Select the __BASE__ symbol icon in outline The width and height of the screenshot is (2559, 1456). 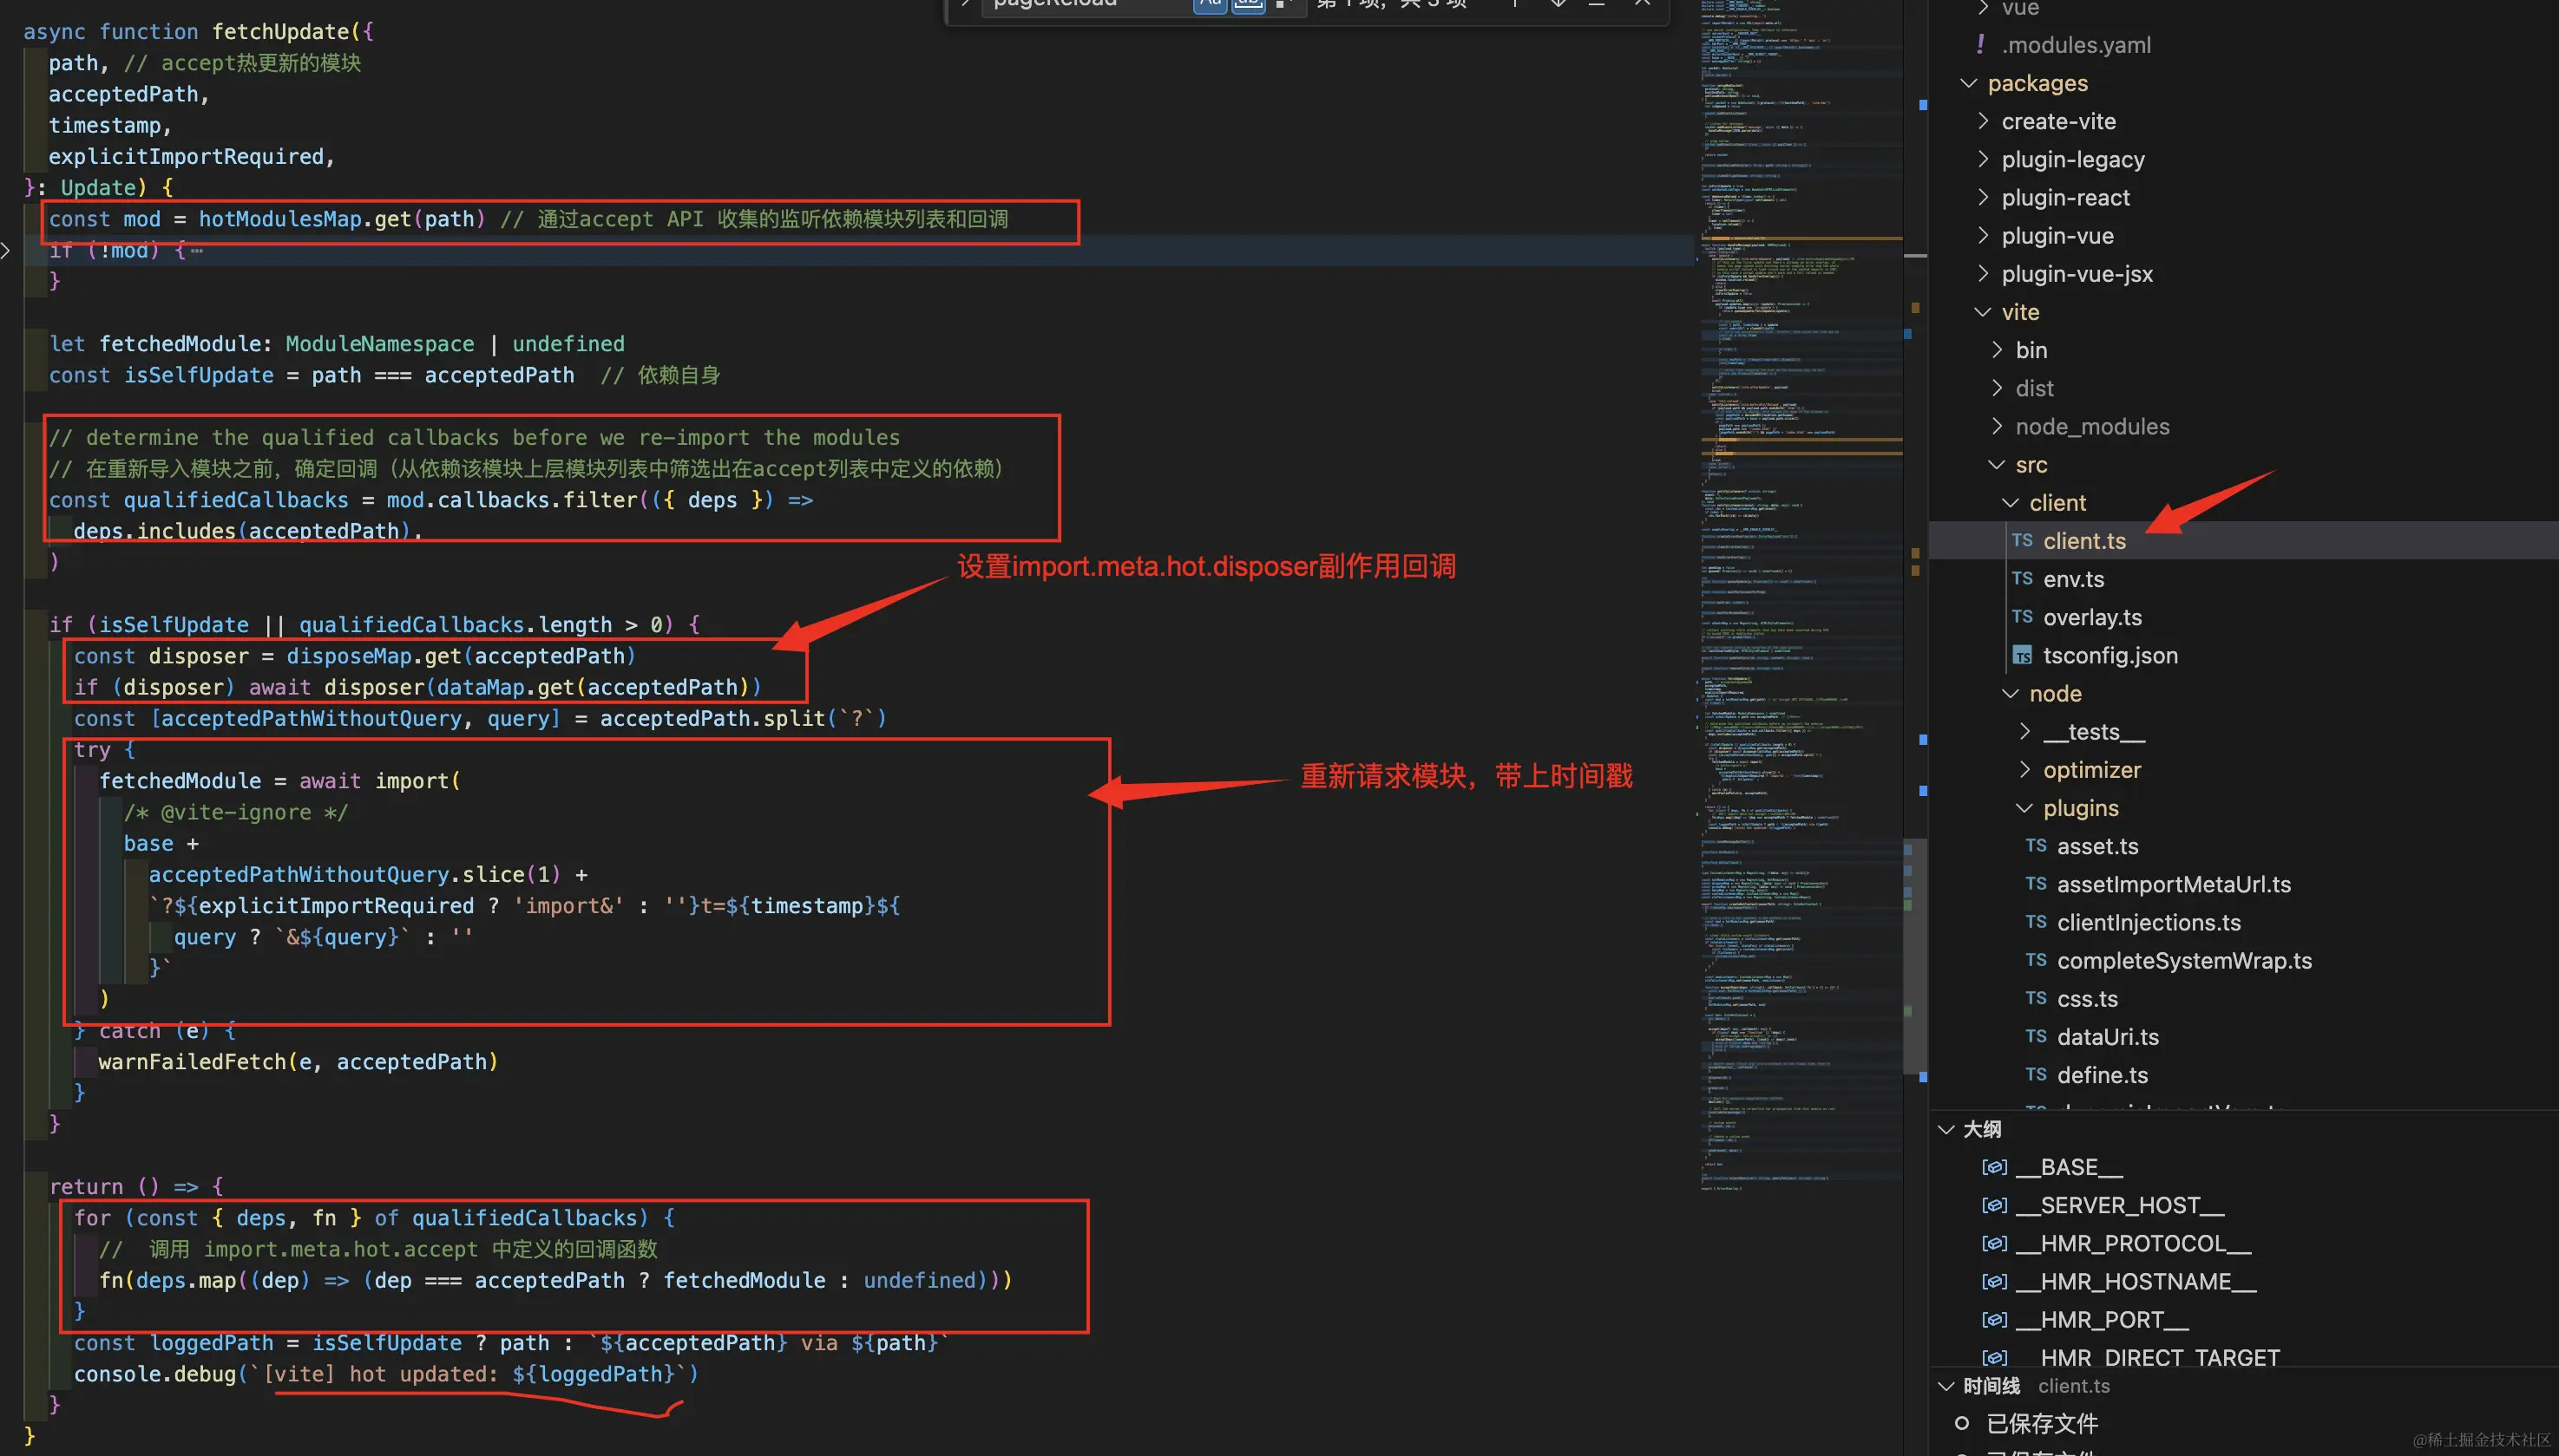pyautogui.click(x=1994, y=1167)
